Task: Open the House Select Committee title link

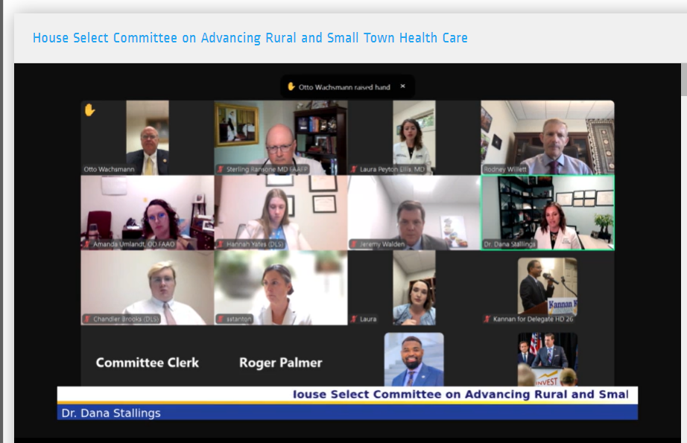Action: pyautogui.click(x=250, y=38)
